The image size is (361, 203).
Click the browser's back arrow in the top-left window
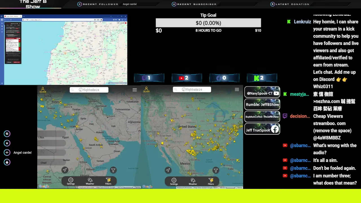[5, 20]
